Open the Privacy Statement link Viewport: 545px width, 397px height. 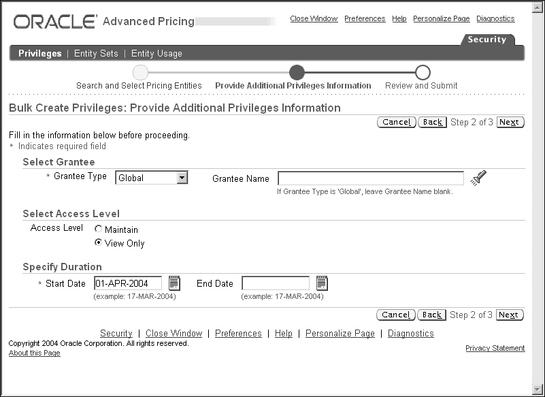pos(495,348)
